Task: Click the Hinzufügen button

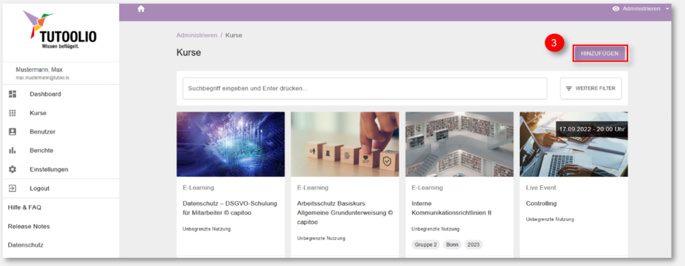Action: point(600,53)
